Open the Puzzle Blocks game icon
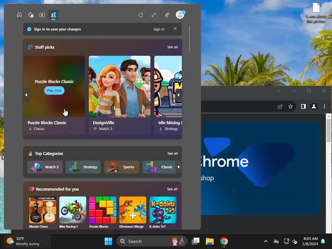 (x=103, y=210)
